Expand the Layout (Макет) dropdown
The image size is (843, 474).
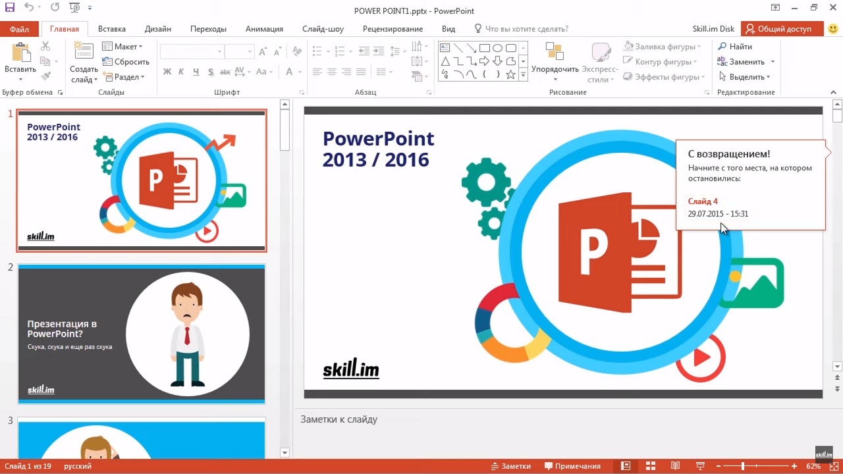pyautogui.click(x=122, y=47)
